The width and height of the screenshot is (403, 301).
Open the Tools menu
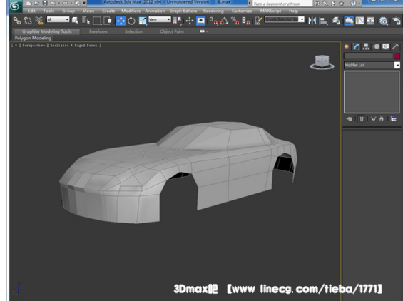pos(49,11)
